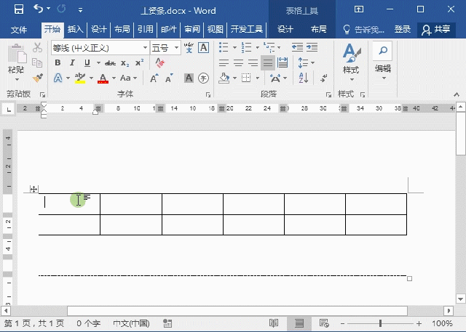The image size is (466, 332).
Task: Collapse the ribbon with arrow
Action: point(457,94)
